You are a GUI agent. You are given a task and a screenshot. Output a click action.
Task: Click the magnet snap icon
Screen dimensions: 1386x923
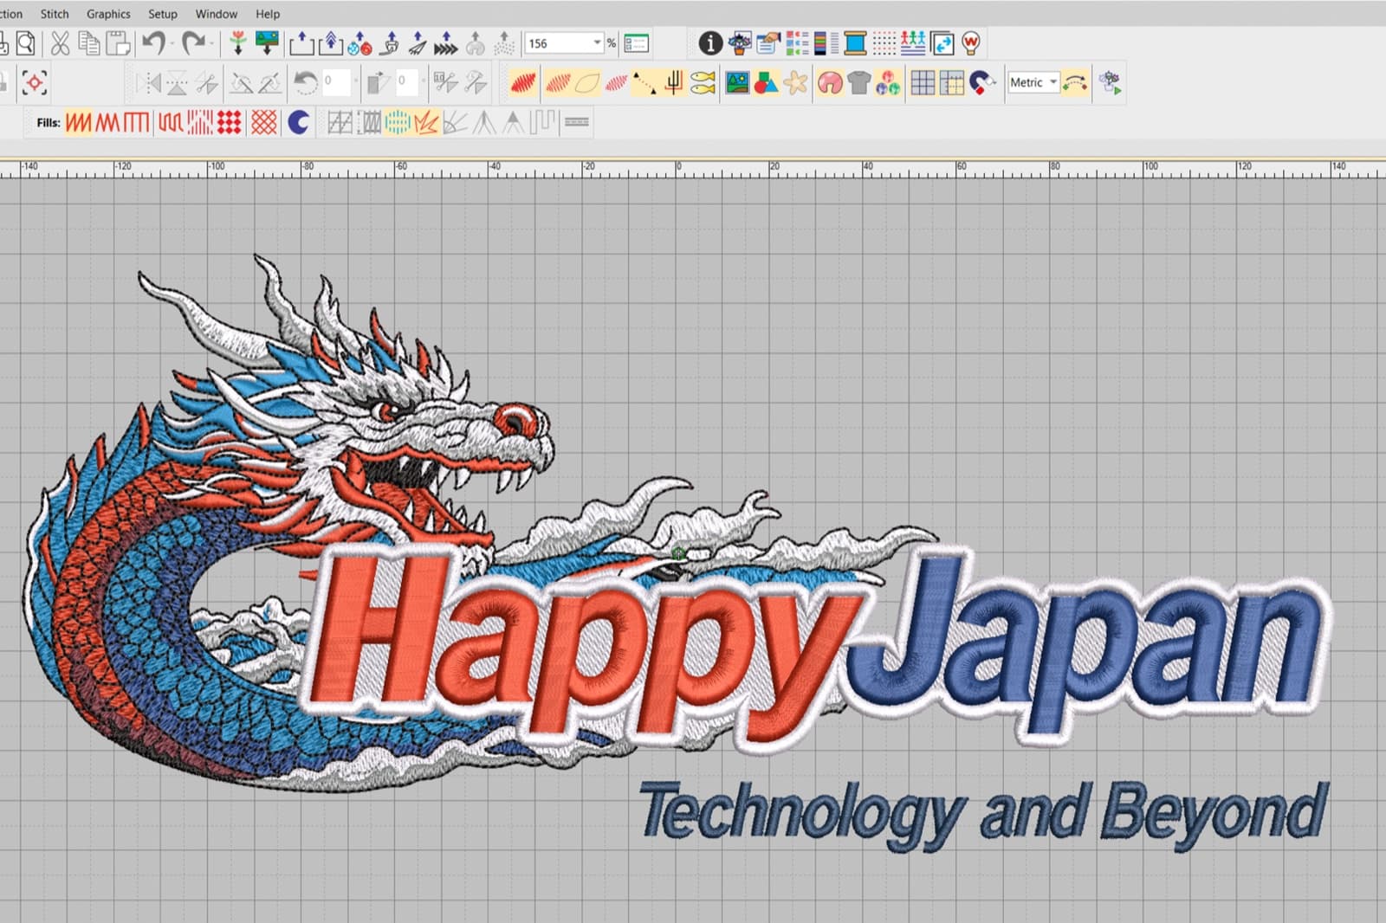[981, 83]
